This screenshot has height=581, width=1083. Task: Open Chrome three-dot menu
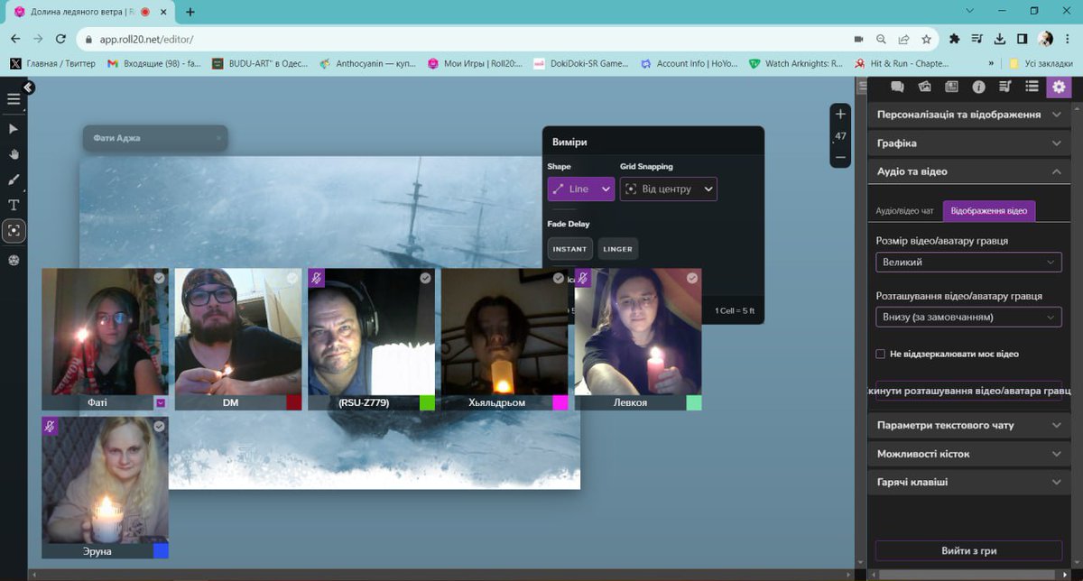(x=1069, y=39)
